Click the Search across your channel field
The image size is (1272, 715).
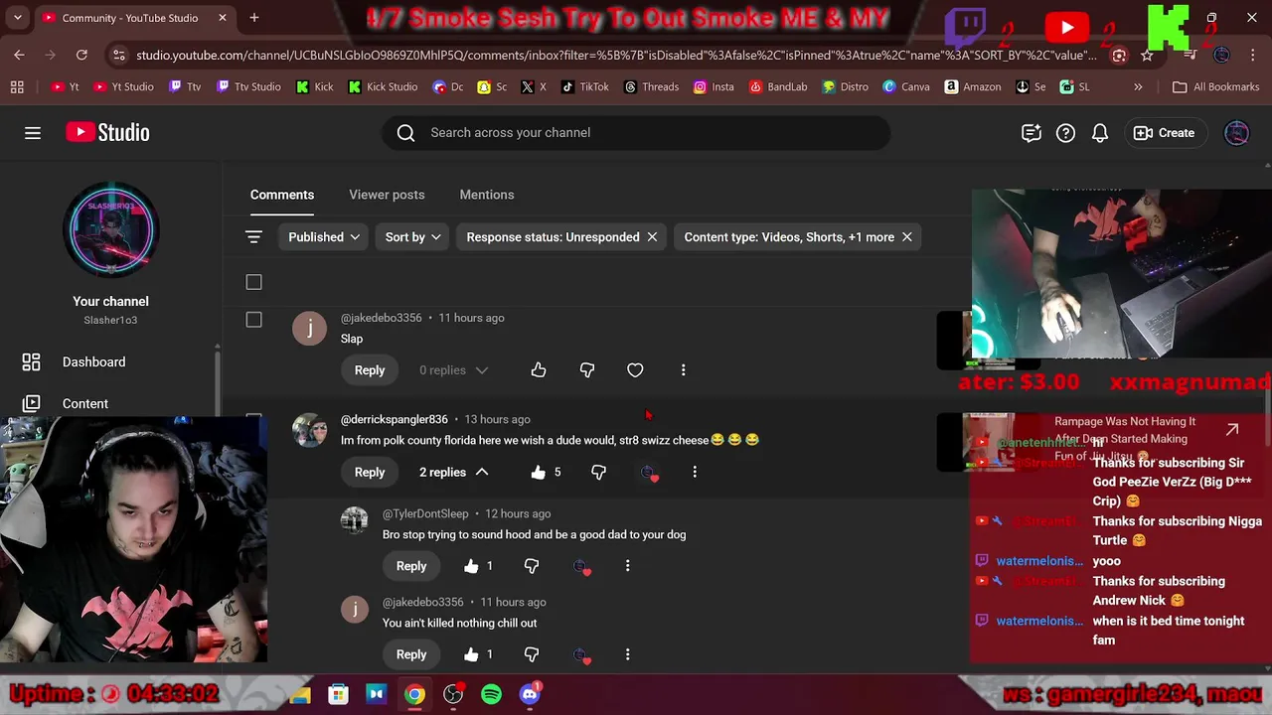(x=636, y=133)
